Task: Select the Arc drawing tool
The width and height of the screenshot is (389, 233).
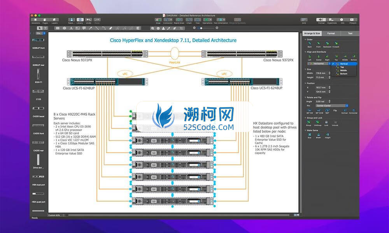Action: 104,28
